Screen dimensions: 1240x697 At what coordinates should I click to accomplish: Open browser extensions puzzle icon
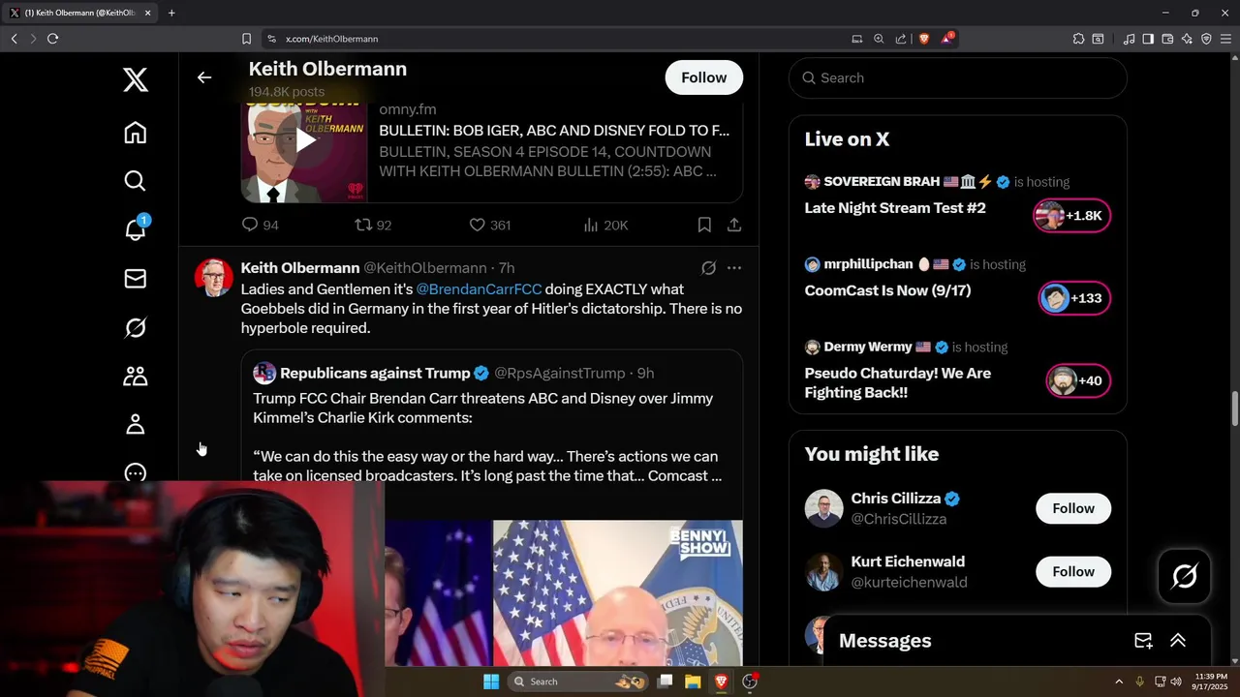click(x=1078, y=39)
